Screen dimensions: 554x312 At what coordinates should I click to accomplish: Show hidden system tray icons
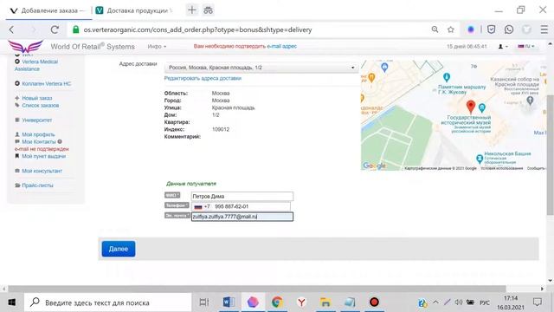click(435, 302)
